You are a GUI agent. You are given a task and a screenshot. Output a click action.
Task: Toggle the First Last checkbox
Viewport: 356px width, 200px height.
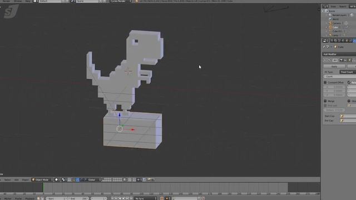325,106
